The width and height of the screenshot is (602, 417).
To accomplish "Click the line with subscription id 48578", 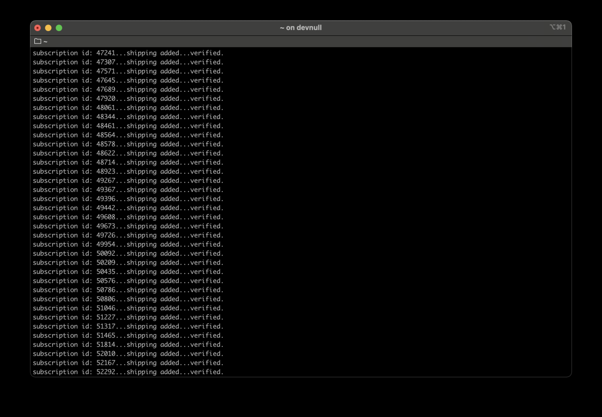I will (x=128, y=144).
